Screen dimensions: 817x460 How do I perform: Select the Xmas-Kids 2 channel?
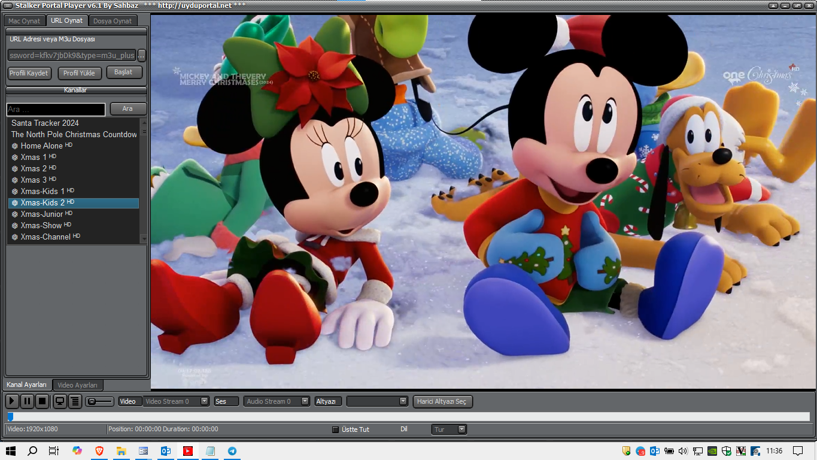click(74, 202)
